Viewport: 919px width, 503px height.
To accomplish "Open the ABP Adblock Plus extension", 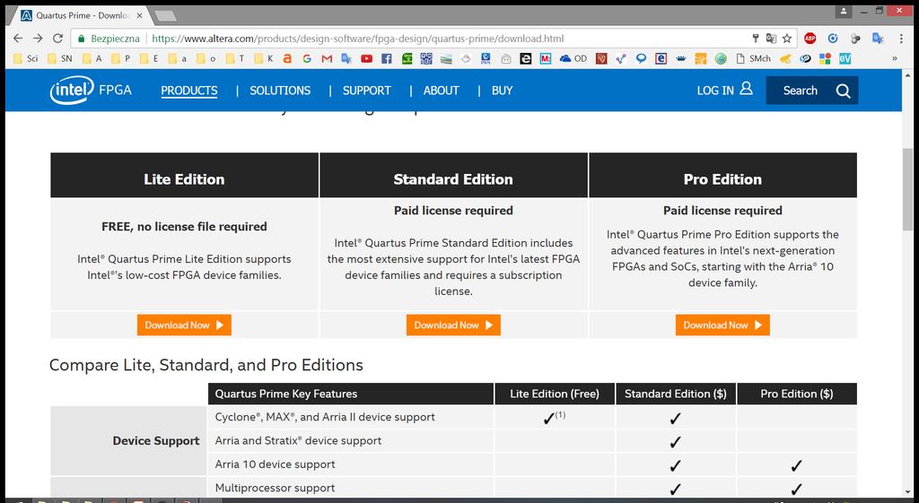I will (x=810, y=39).
